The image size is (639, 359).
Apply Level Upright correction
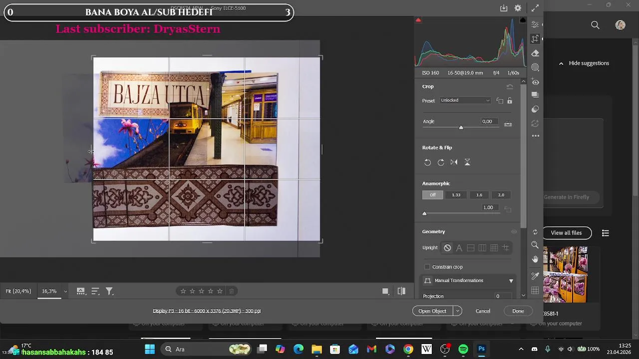click(x=471, y=248)
